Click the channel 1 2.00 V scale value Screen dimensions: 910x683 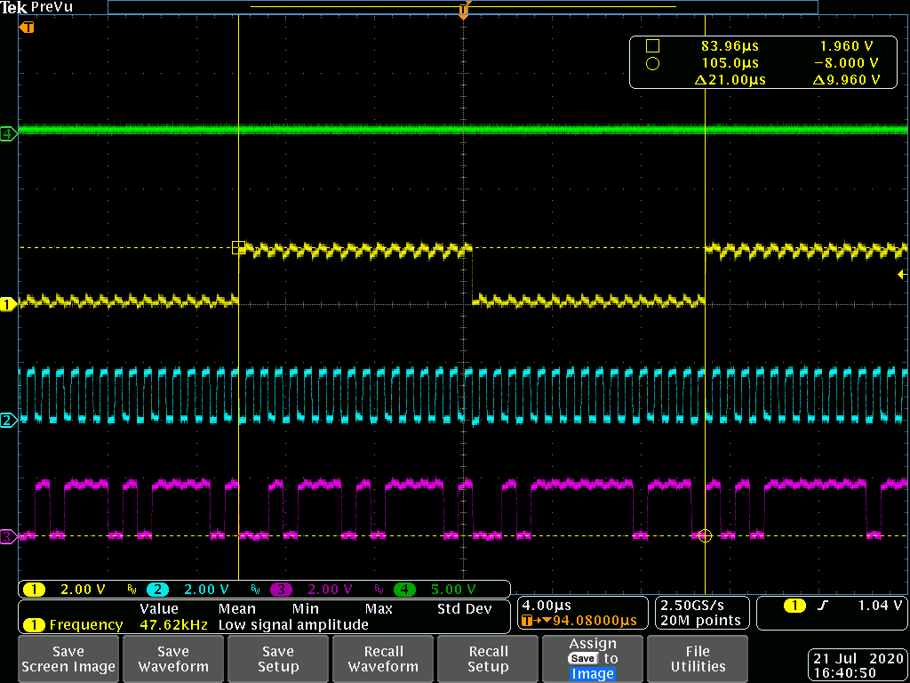[x=83, y=591]
